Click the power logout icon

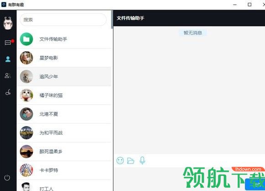pyautogui.click(x=7, y=178)
